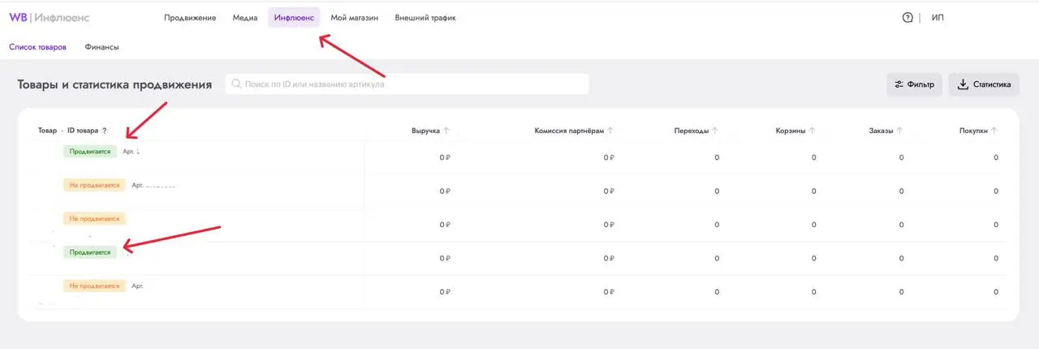Sort by Покупки arrow icon

(x=994, y=131)
